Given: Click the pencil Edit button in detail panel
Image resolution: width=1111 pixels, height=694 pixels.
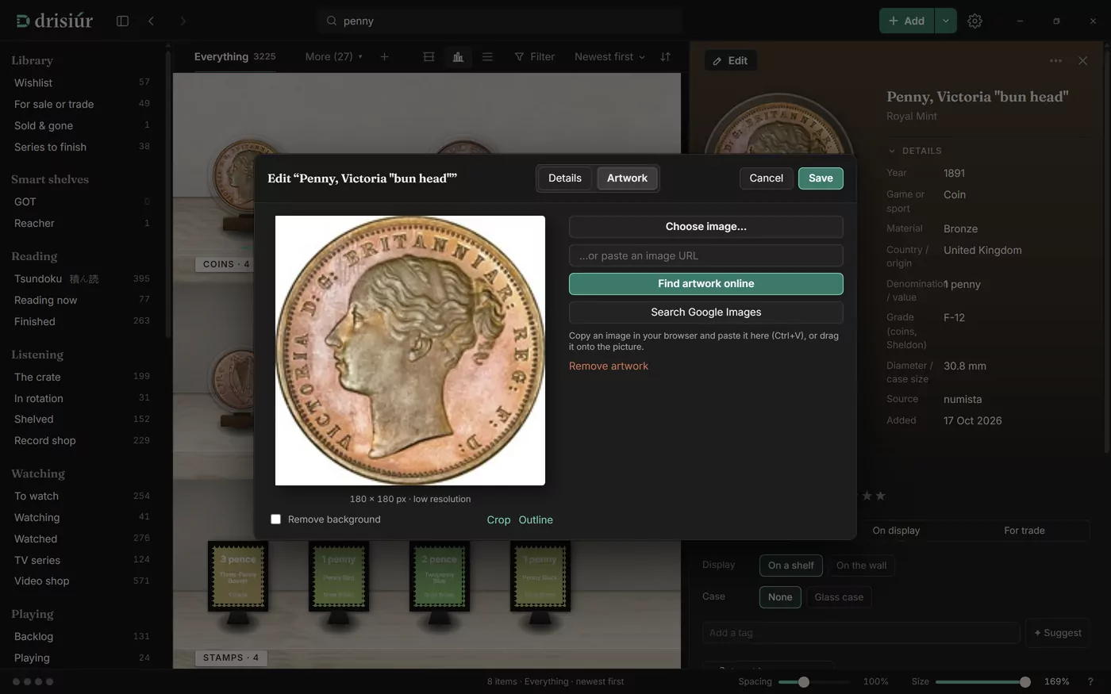Looking at the screenshot, I should coord(730,60).
